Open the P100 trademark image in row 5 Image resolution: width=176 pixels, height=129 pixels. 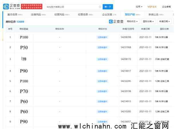(24, 81)
